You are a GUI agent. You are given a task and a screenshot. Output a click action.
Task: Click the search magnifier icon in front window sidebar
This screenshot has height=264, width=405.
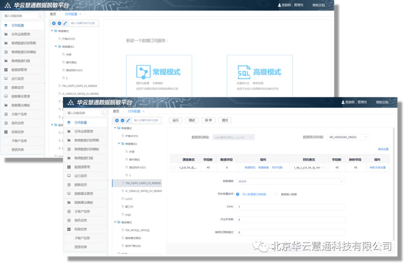pos(103,113)
